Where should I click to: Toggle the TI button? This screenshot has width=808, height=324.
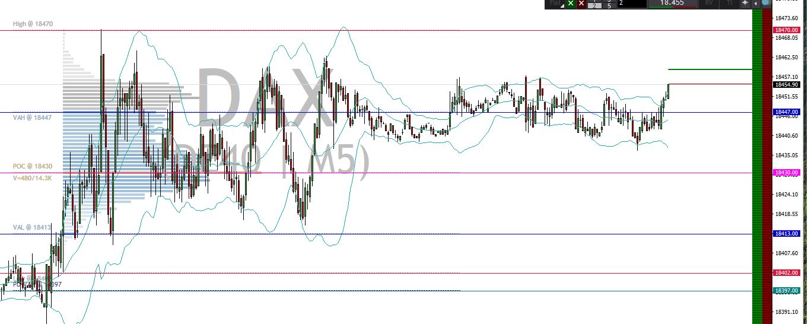point(730,3)
